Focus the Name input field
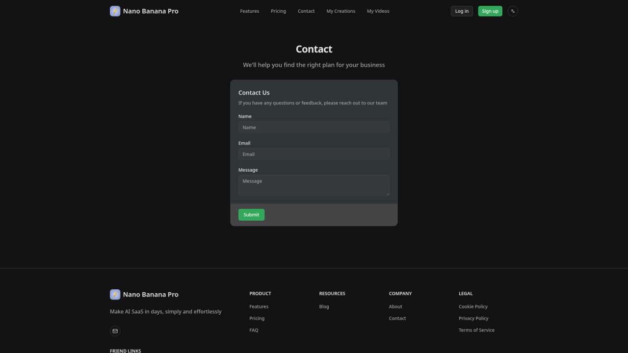The width and height of the screenshot is (628, 353). [314, 127]
